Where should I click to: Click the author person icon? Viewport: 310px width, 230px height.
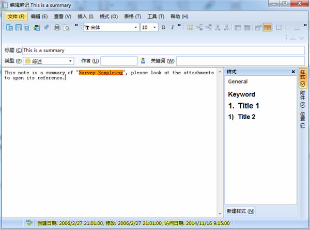(x=143, y=61)
